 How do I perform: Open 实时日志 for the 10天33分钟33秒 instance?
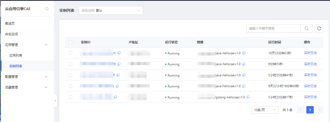(310, 53)
